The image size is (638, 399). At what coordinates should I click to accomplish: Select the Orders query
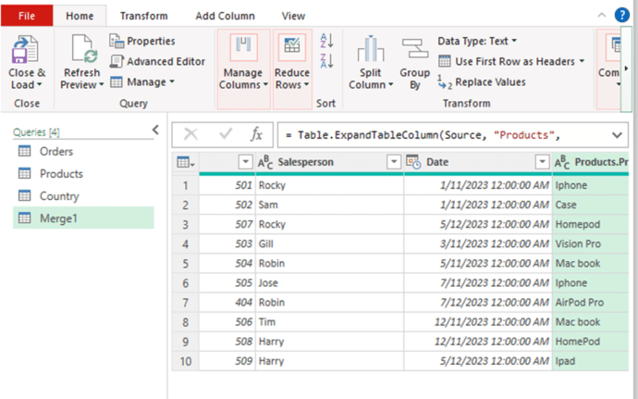(x=56, y=151)
